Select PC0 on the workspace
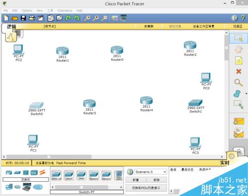The image size is (248, 196). coord(206,78)
